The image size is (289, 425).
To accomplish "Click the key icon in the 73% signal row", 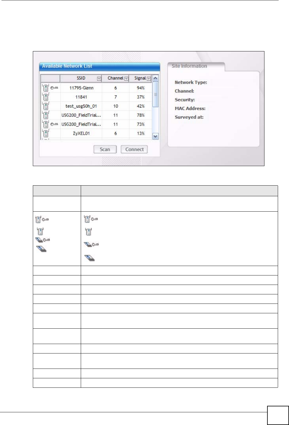I will tap(54, 124).
